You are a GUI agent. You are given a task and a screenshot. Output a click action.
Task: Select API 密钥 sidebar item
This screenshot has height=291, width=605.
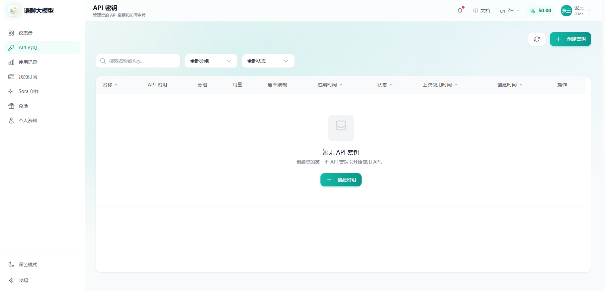(x=42, y=48)
